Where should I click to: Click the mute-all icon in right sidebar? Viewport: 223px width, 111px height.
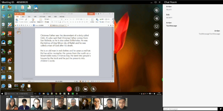[156, 10]
